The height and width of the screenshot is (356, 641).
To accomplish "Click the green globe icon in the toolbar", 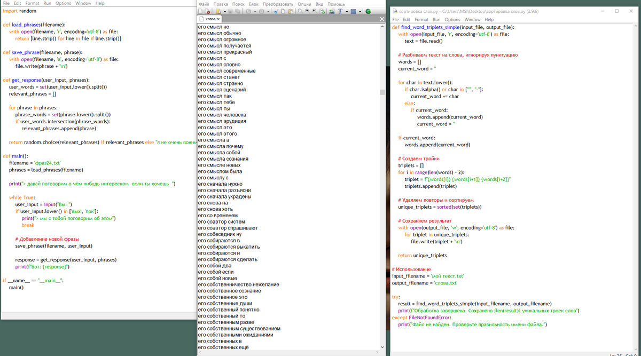I will [x=368, y=11].
